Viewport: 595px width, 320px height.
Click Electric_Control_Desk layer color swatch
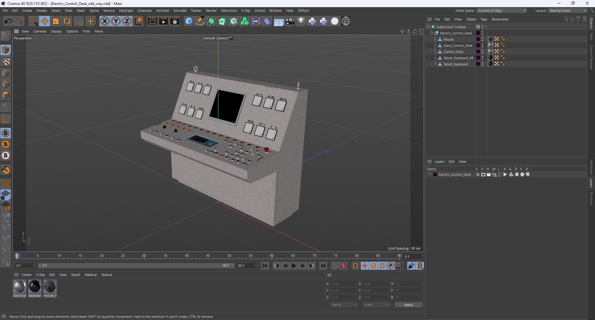[x=435, y=175]
